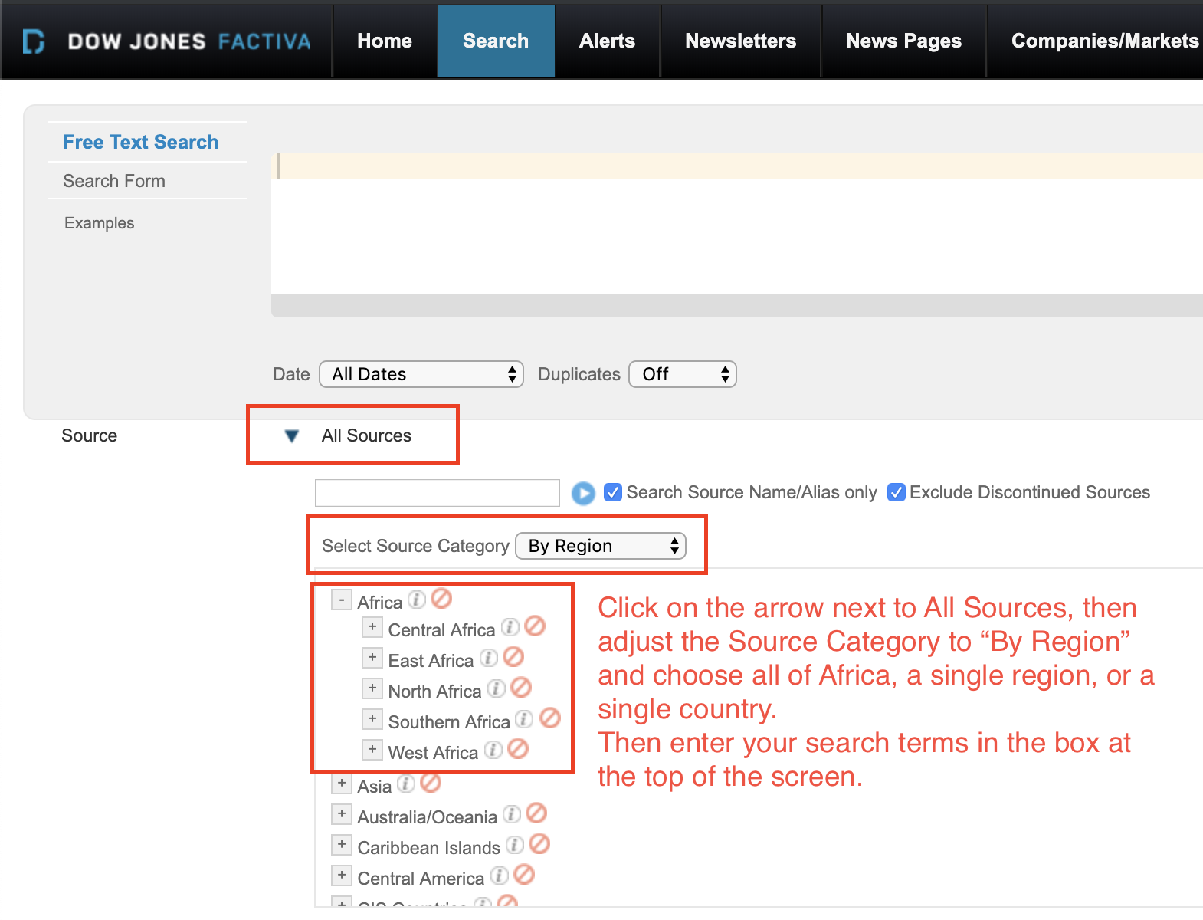This screenshot has height=920, width=1203.
Task: Collapse the All Sources disclosure triangle
Action: click(291, 435)
